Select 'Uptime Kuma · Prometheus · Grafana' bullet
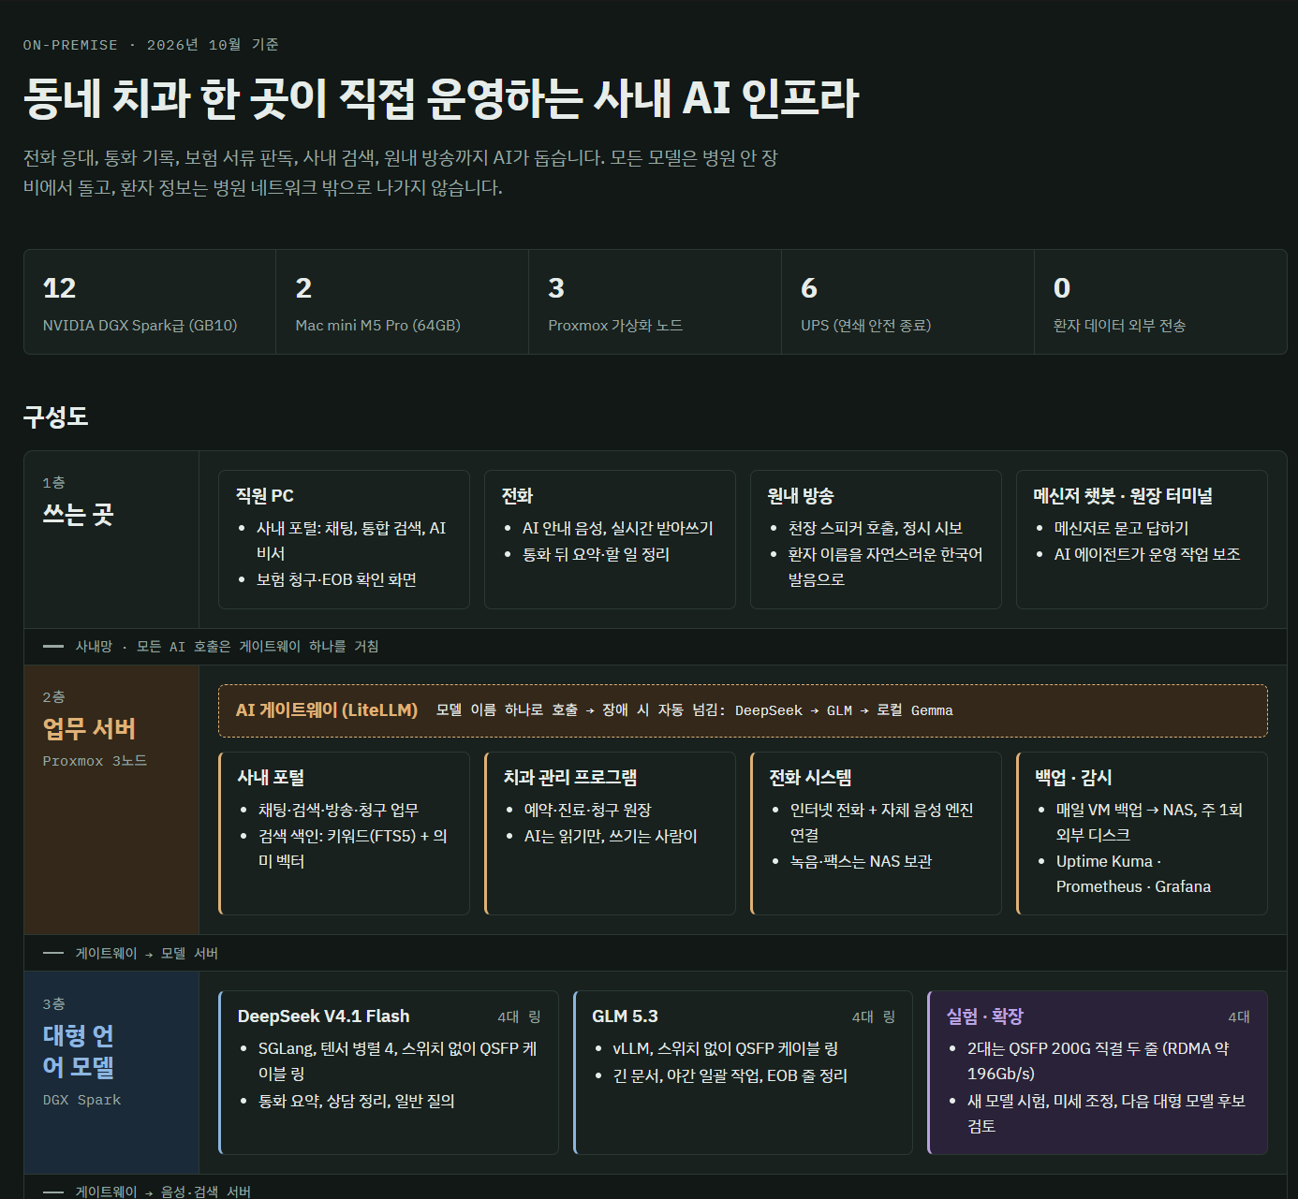Image resolution: width=1298 pixels, height=1199 pixels. click(1133, 874)
